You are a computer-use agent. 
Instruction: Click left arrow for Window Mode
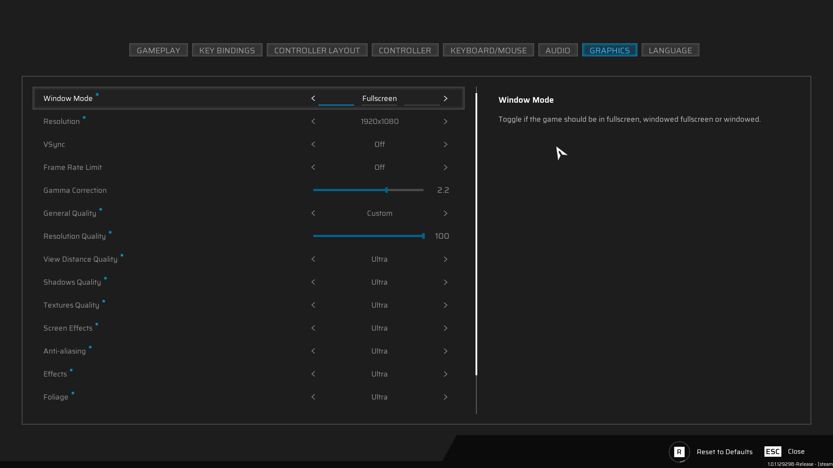(x=313, y=98)
